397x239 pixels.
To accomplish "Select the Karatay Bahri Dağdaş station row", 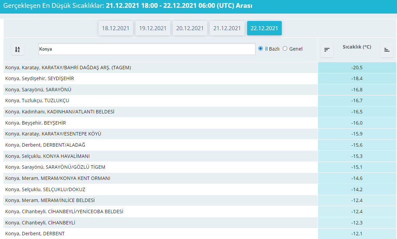I will (68, 68).
